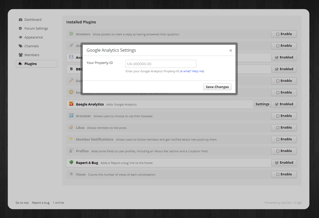Close the Google Analytics Settings dialog
The image size is (319, 218).
[231, 51]
